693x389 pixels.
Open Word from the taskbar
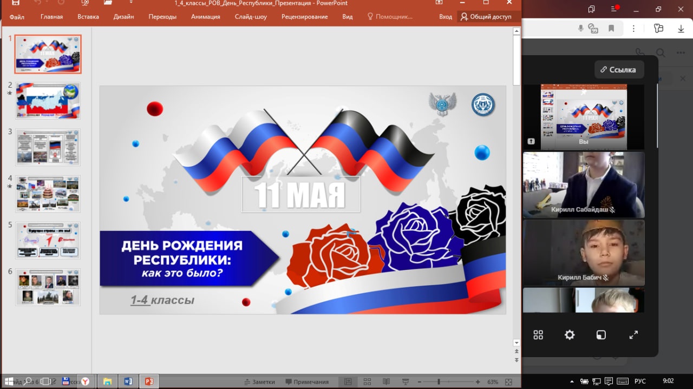point(128,381)
